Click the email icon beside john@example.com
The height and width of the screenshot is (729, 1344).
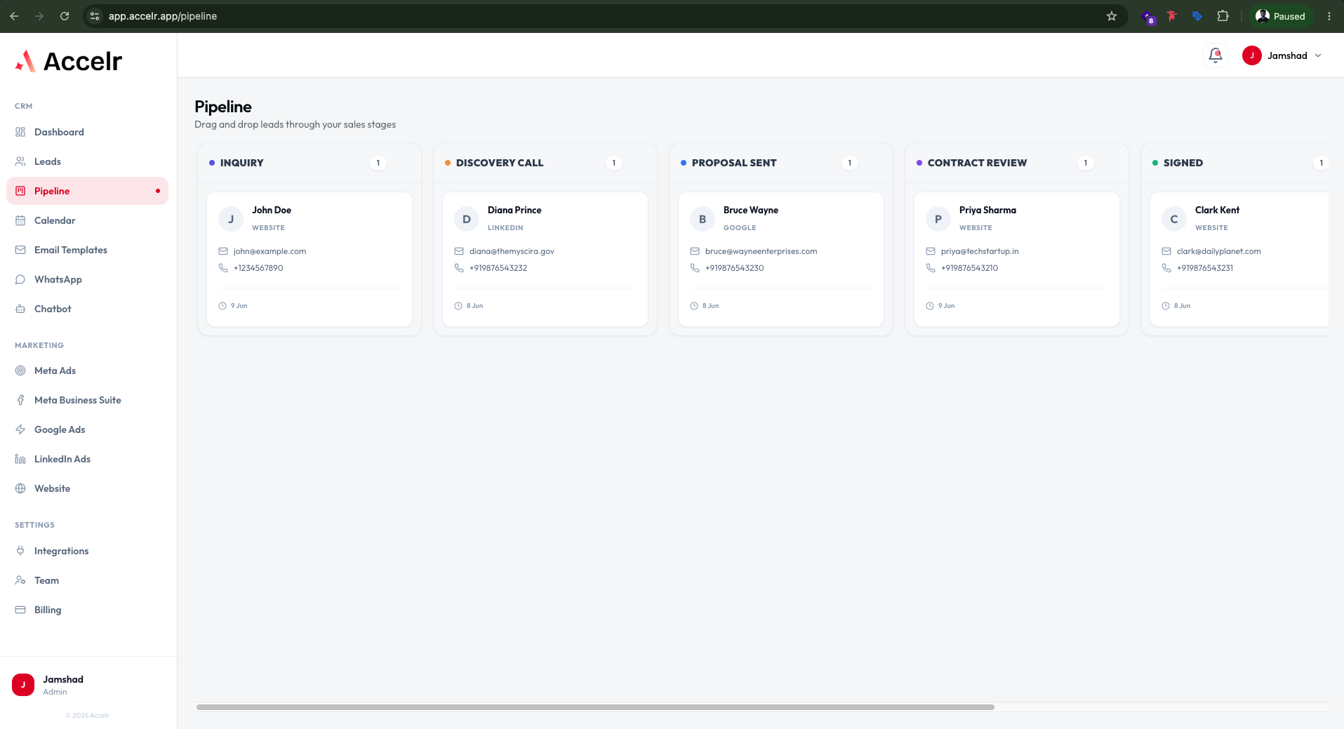pos(223,251)
